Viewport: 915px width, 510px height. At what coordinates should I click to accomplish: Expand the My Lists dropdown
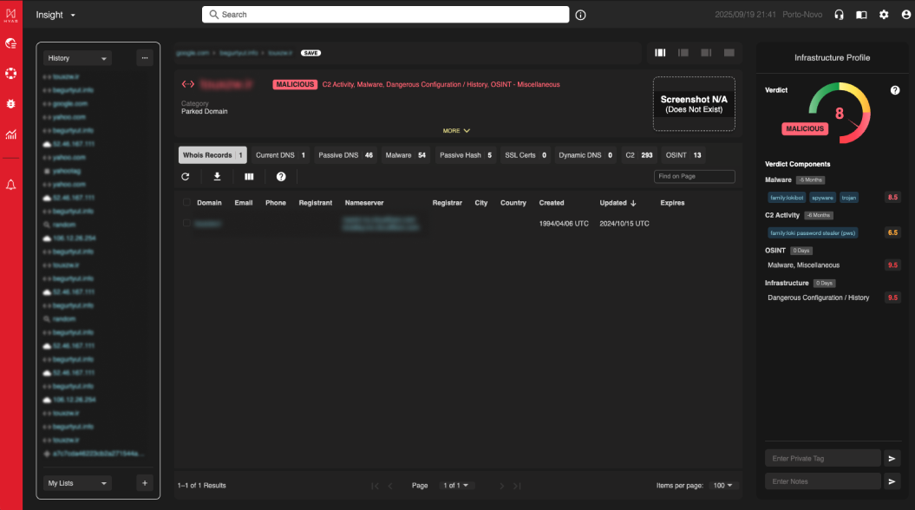[79, 483]
